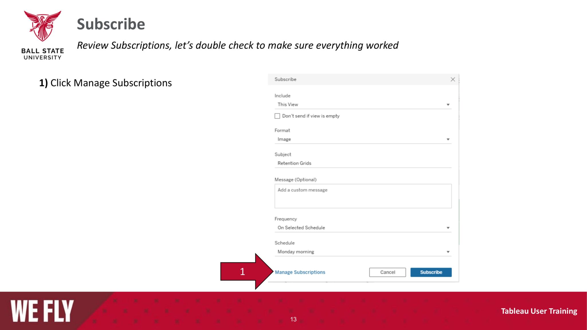Click the page number 13
The width and height of the screenshot is (587, 330).
tap(293, 319)
